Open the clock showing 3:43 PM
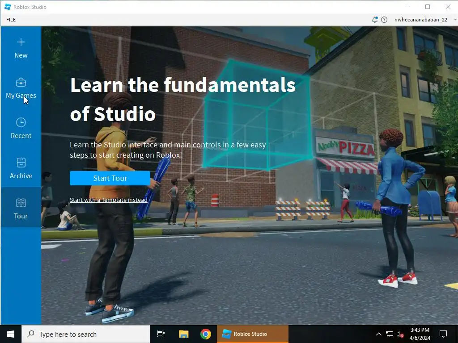The height and width of the screenshot is (343, 458). tap(420, 334)
